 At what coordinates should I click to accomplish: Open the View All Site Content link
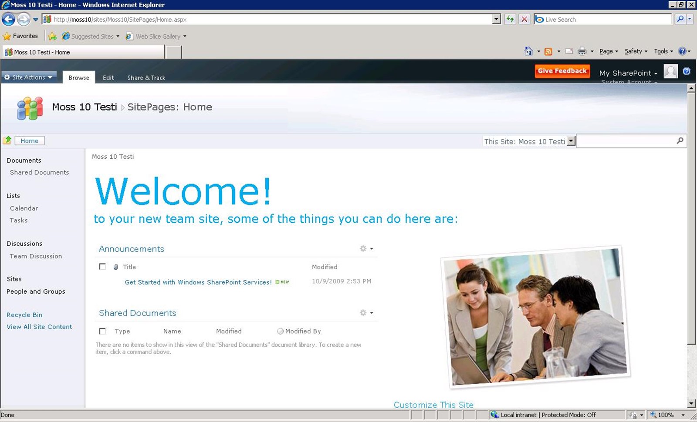coord(39,327)
